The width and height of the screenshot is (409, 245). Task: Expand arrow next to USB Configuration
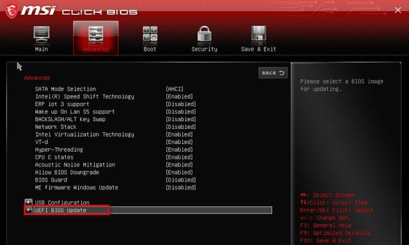click(28, 202)
